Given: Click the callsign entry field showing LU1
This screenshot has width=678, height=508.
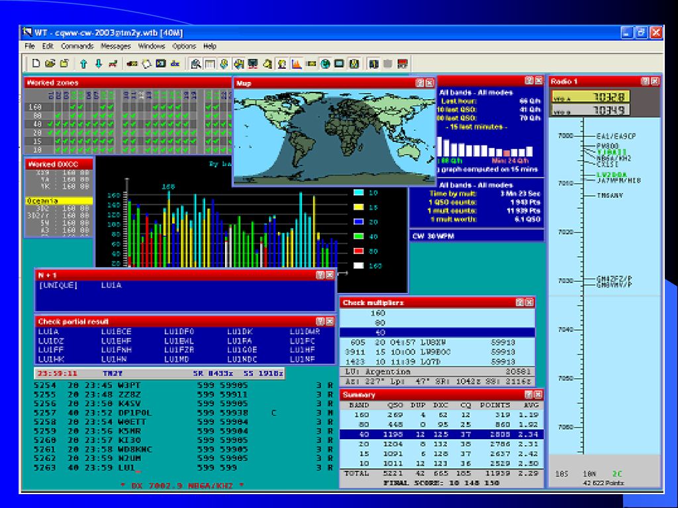Looking at the screenshot, I should click(x=130, y=468).
